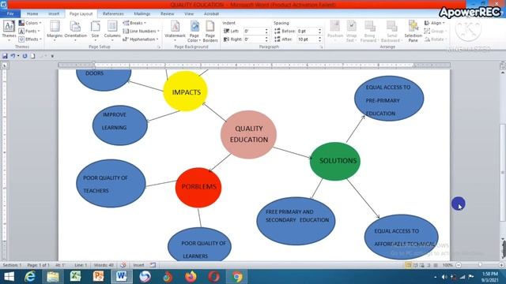
Task: Open the Paragraph dialog launcher
Action: point(322,47)
